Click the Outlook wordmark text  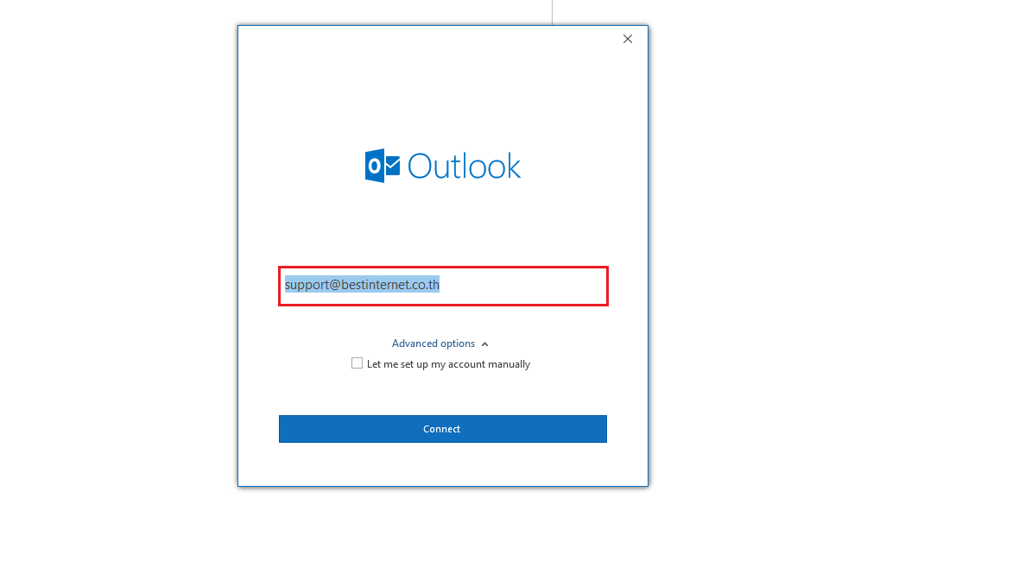coord(464,166)
